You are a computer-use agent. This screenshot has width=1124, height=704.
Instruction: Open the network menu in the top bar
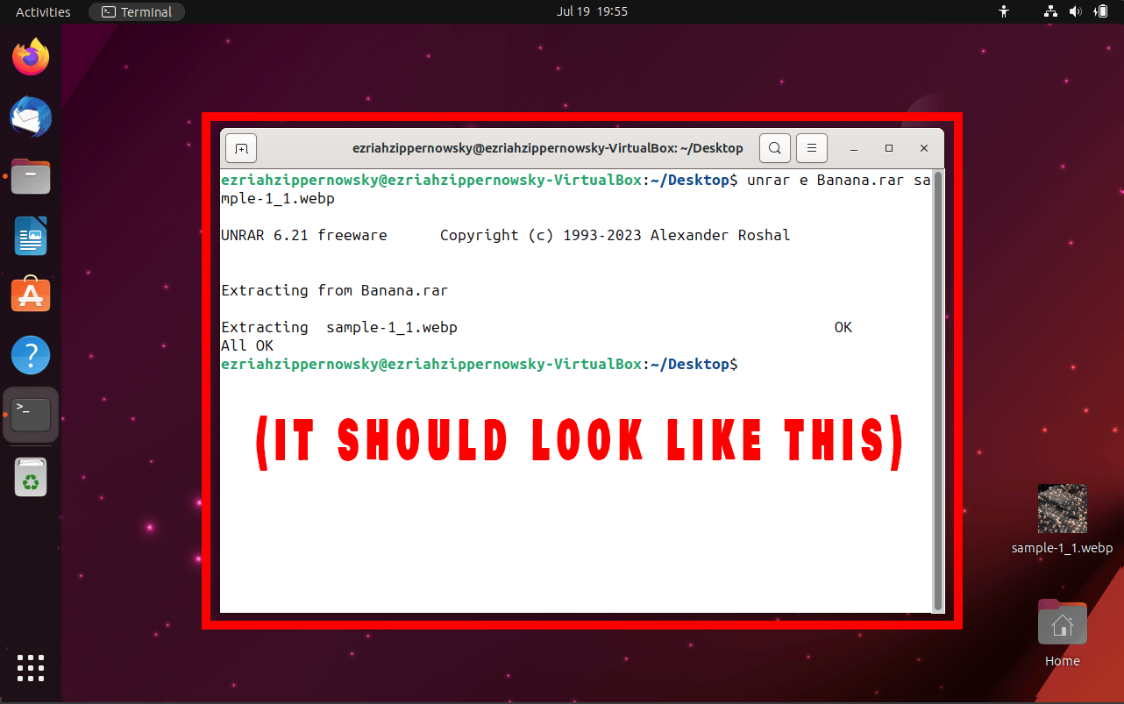click(x=1049, y=11)
